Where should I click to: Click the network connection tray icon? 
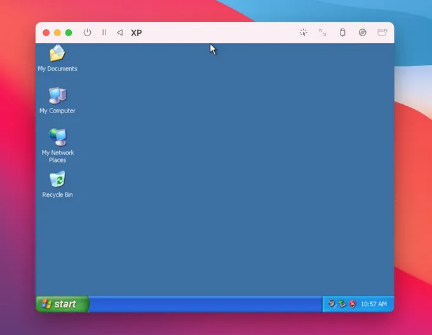point(342,304)
